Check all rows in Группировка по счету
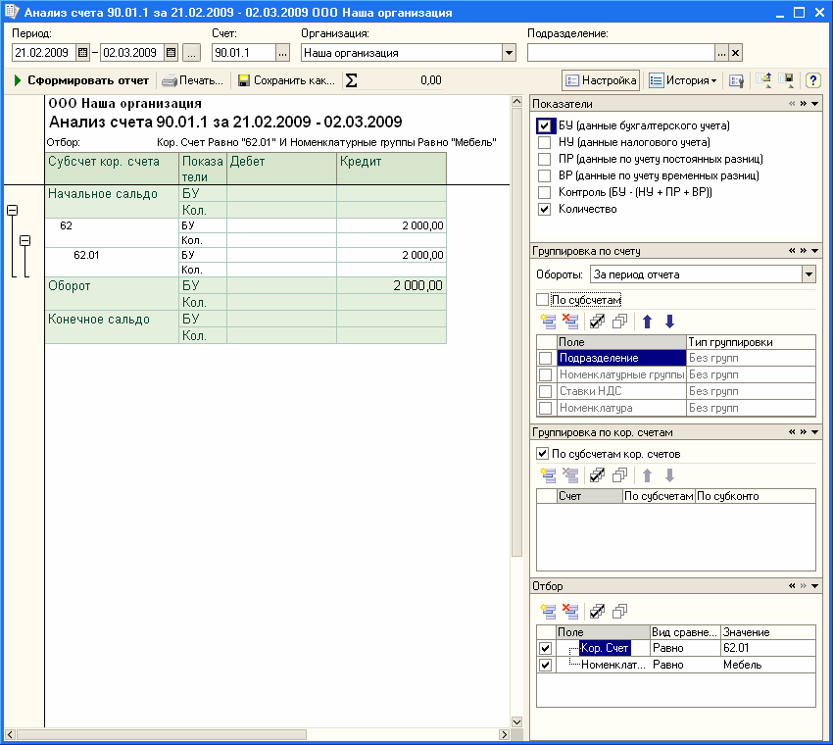The width and height of the screenshot is (833, 745). coord(597,321)
